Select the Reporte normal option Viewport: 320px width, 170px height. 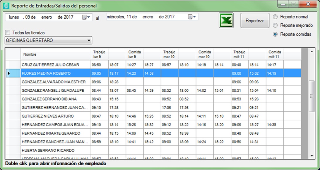(275, 17)
